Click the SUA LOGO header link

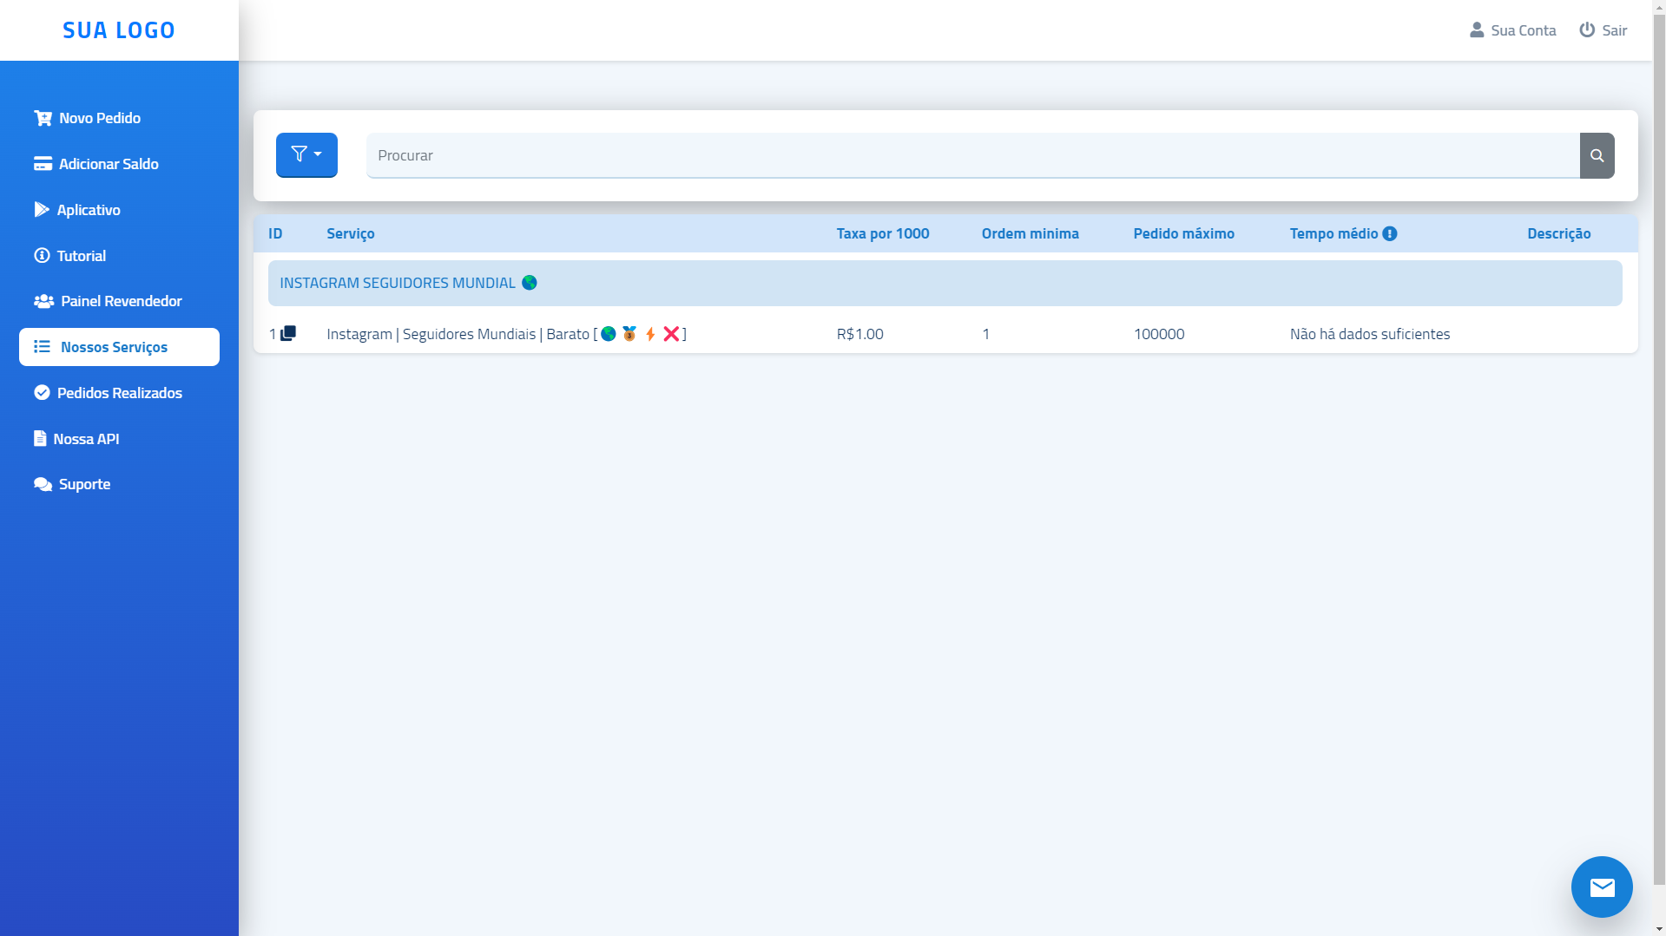pos(118,29)
